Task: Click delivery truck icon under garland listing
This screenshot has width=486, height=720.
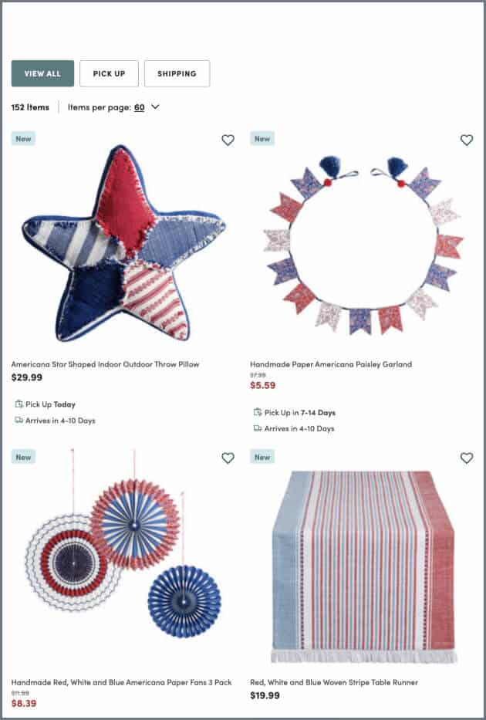Action: (x=258, y=428)
